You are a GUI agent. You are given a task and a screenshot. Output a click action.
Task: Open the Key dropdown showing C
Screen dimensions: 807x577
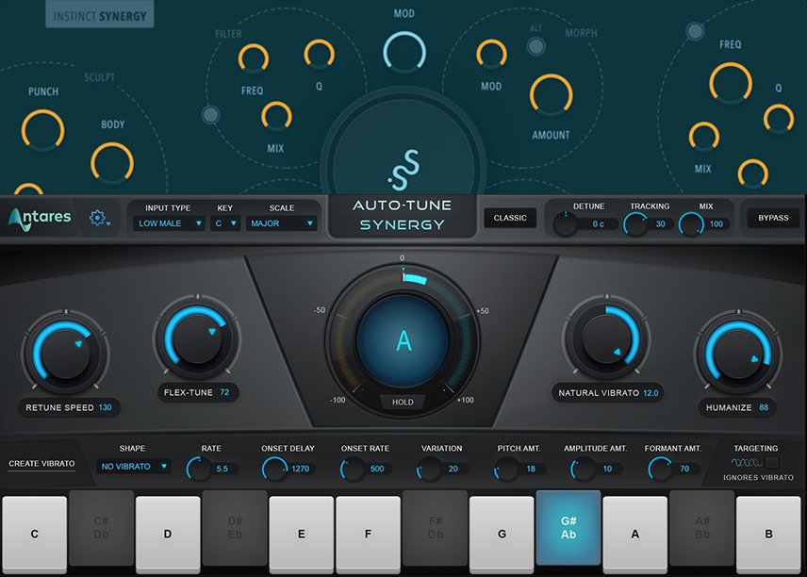tap(225, 223)
